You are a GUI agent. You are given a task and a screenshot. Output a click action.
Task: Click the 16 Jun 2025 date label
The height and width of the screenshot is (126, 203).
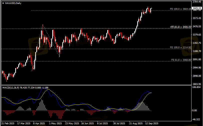pos(87,123)
